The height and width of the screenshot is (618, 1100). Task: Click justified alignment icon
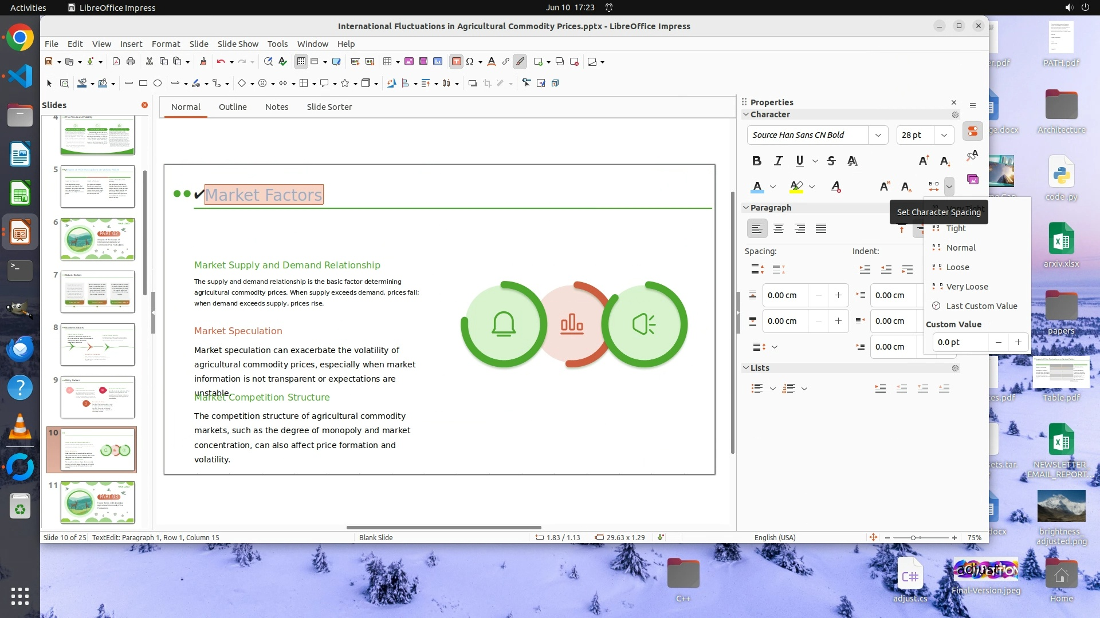[821, 228]
